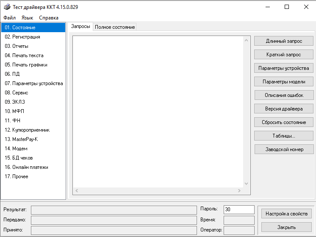Switch to the Полное состояние tab
The width and height of the screenshot is (316, 237).
(115, 27)
